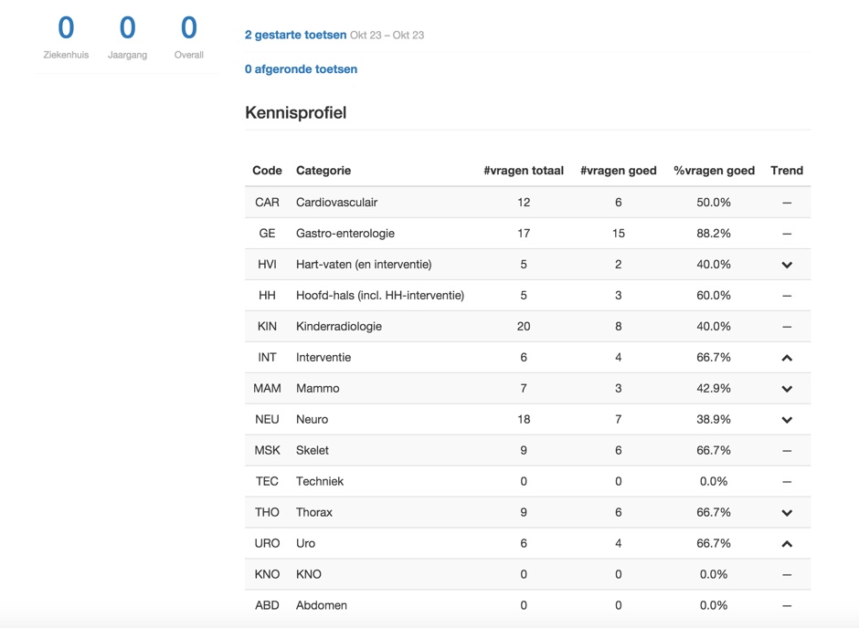Viewport: 859px width, 628px height.
Task: Select the Gastro-enterologie category row
Action: coord(345,234)
